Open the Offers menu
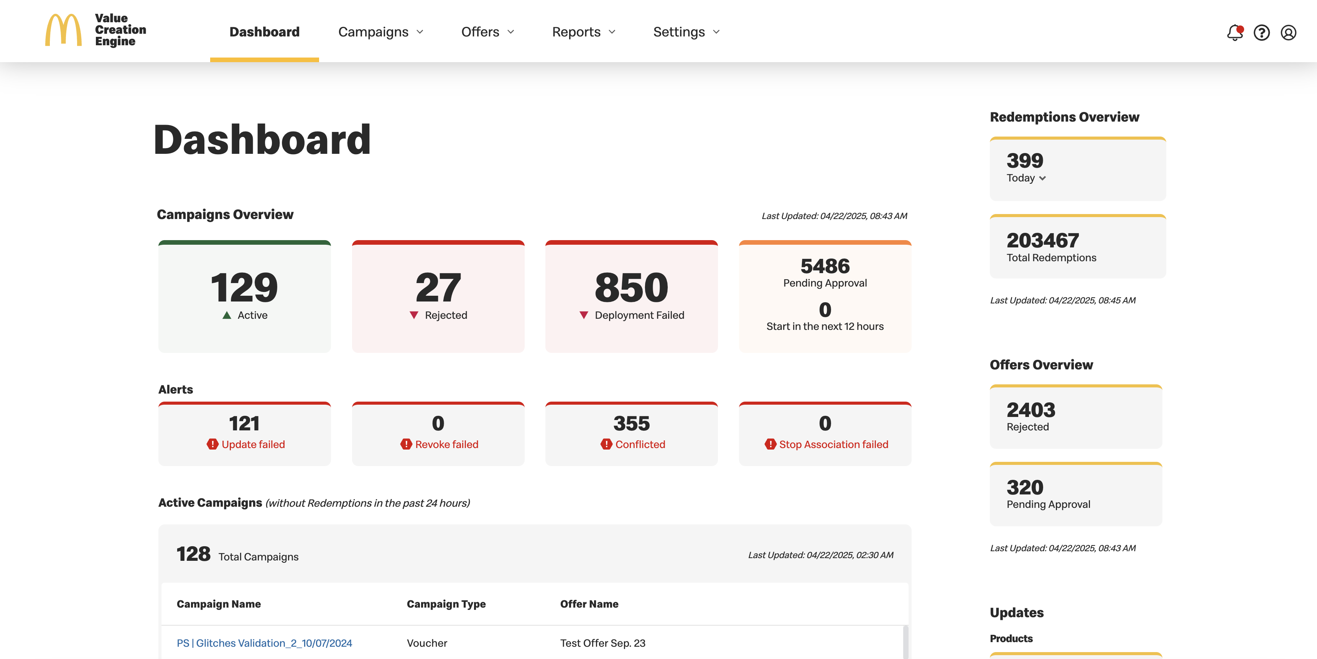 pyautogui.click(x=488, y=32)
